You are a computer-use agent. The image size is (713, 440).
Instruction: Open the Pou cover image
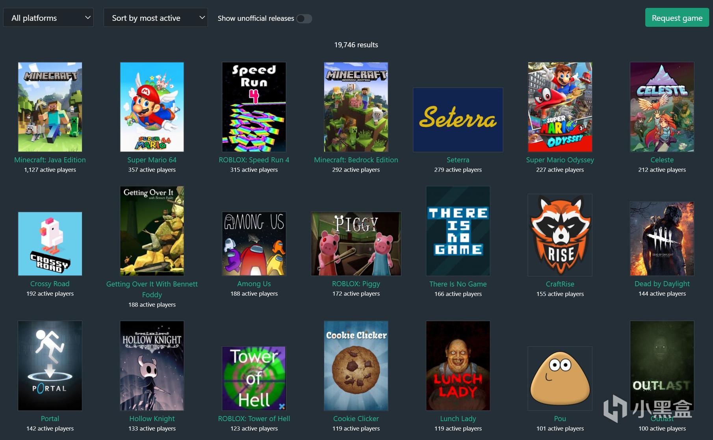560,379
